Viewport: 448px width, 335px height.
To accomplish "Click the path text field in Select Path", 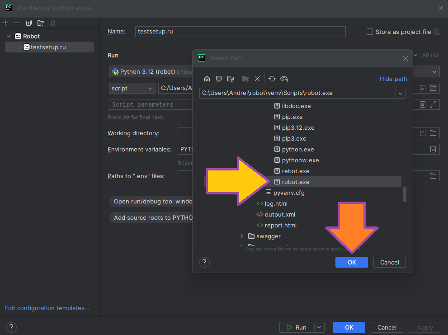I will pos(297,93).
